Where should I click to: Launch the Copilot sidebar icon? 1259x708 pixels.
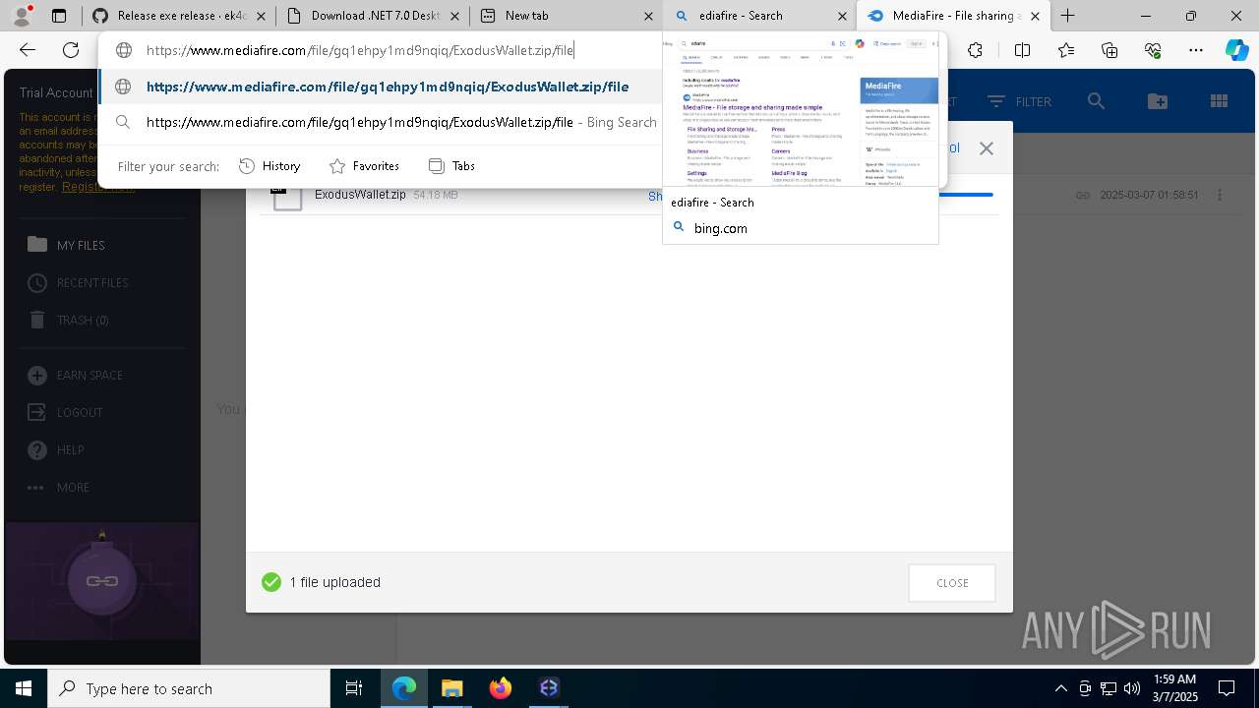click(1236, 50)
